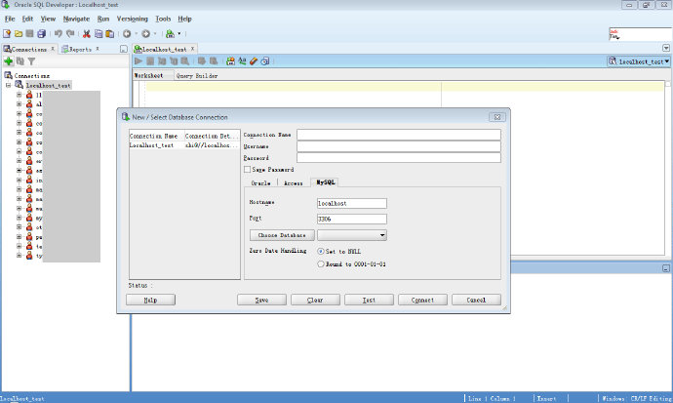
Task: Click the Clear eraser icon in worksheet toolbar
Action: point(254,60)
